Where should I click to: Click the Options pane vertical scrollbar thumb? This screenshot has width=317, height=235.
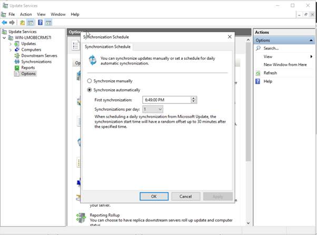[x=248, y=102]
